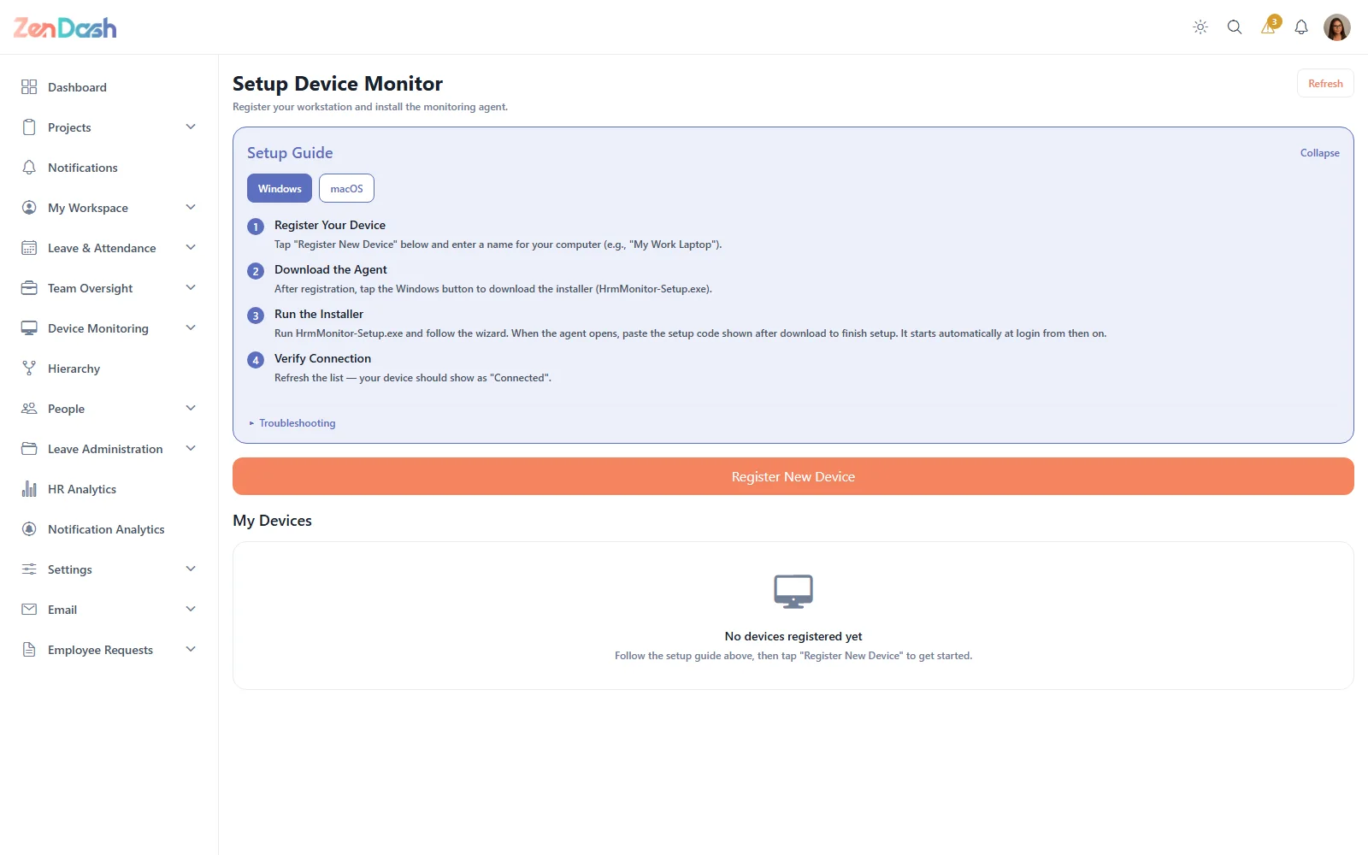The height and width of the screenshot is (855, 1368).
Task: Open the notifications bell in the header
Action: click(x=1301, y=27)
